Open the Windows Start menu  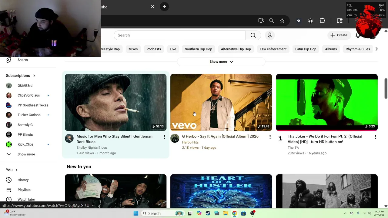tap(136, 213)
